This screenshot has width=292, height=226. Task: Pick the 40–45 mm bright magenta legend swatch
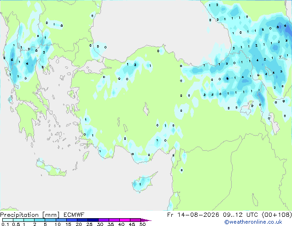125,220
